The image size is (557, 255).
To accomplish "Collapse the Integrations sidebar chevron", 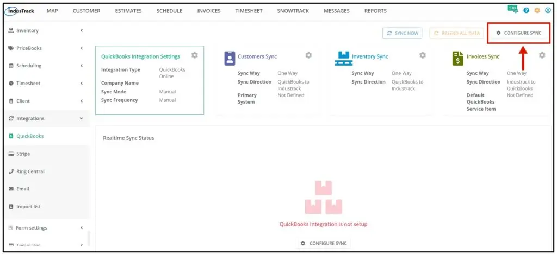I will 82,119.
